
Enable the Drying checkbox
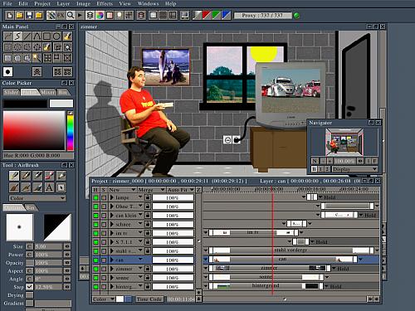coord(30,295)
